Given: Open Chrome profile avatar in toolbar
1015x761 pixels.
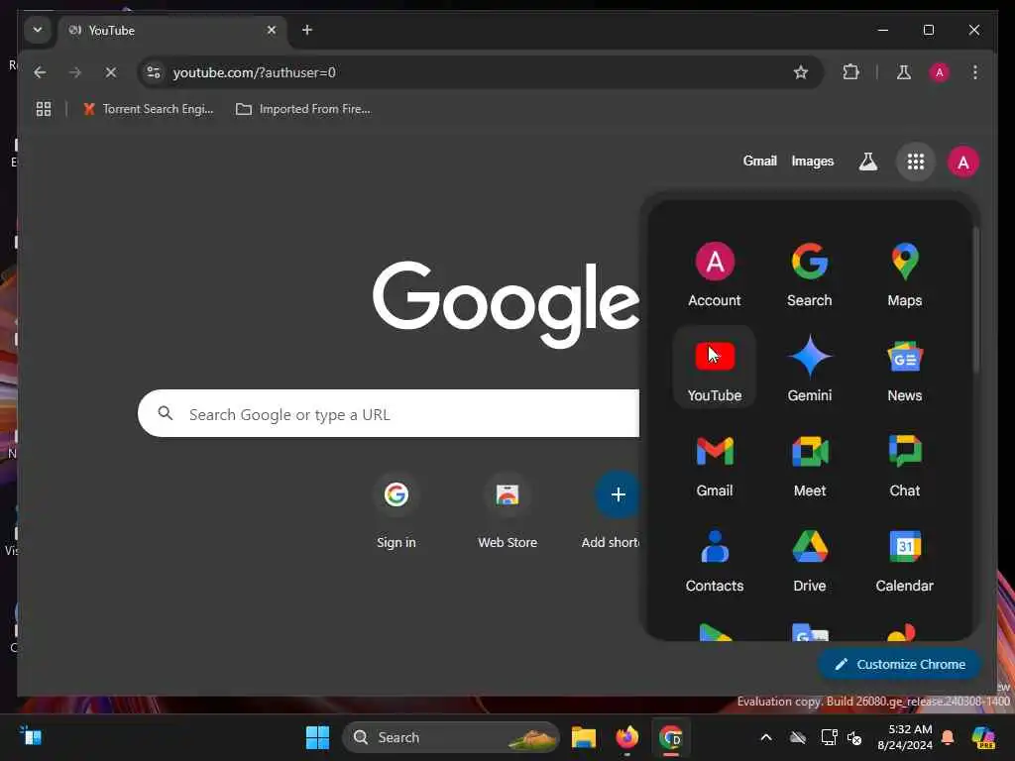Looking at the screenshot, I should (940, 72).
